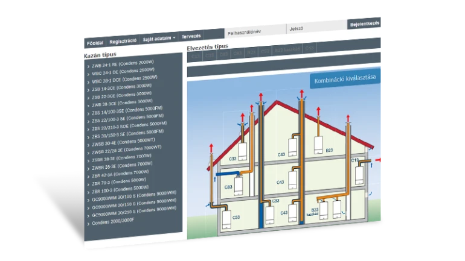Select GC9000iWM 30/100 S boiler
This screenshot has height=261, width=465.
pyautogui.click(x=133, y=197)
